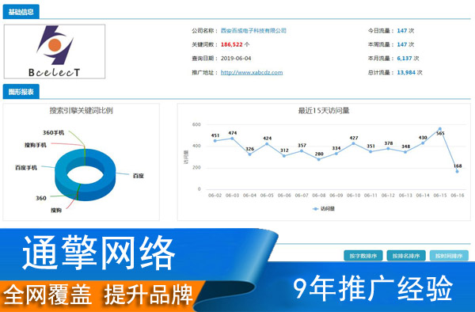Open the 西安百成电子科技有限公司 company name link
Image resolution: width=475 pixels, height=312 pixels.
point(253,31)
